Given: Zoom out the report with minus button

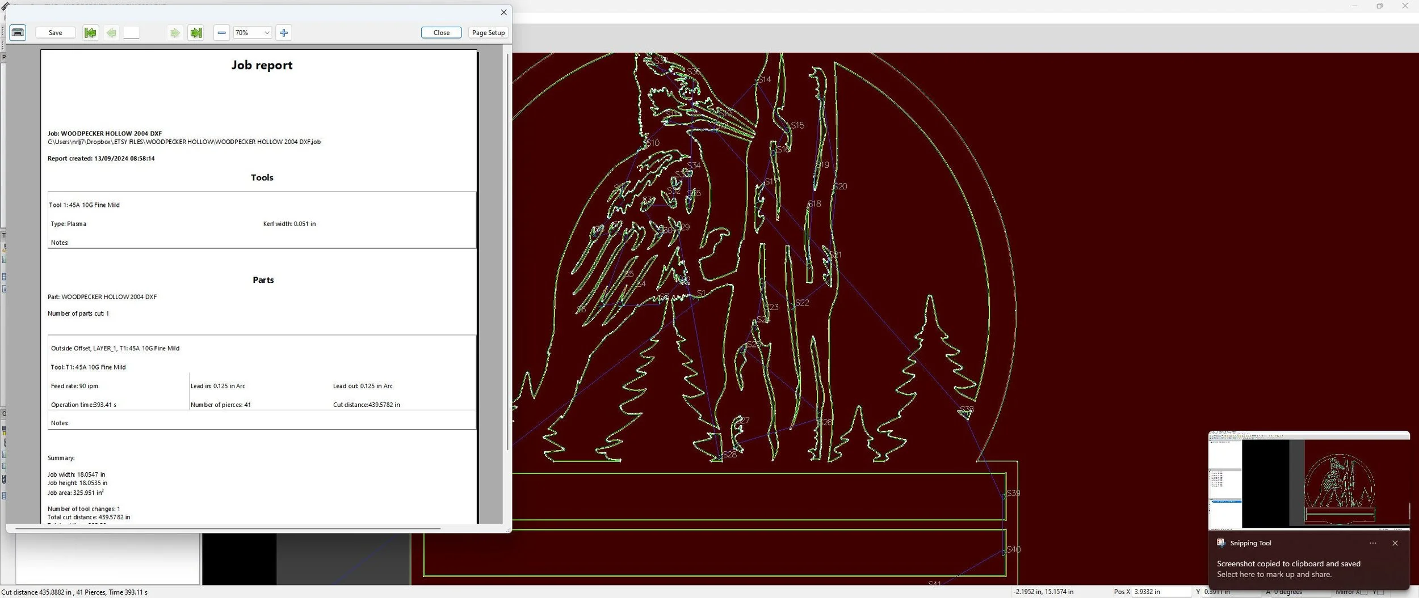Looking at the screenshot, I should pyautogui.click(x=222, y=32).
